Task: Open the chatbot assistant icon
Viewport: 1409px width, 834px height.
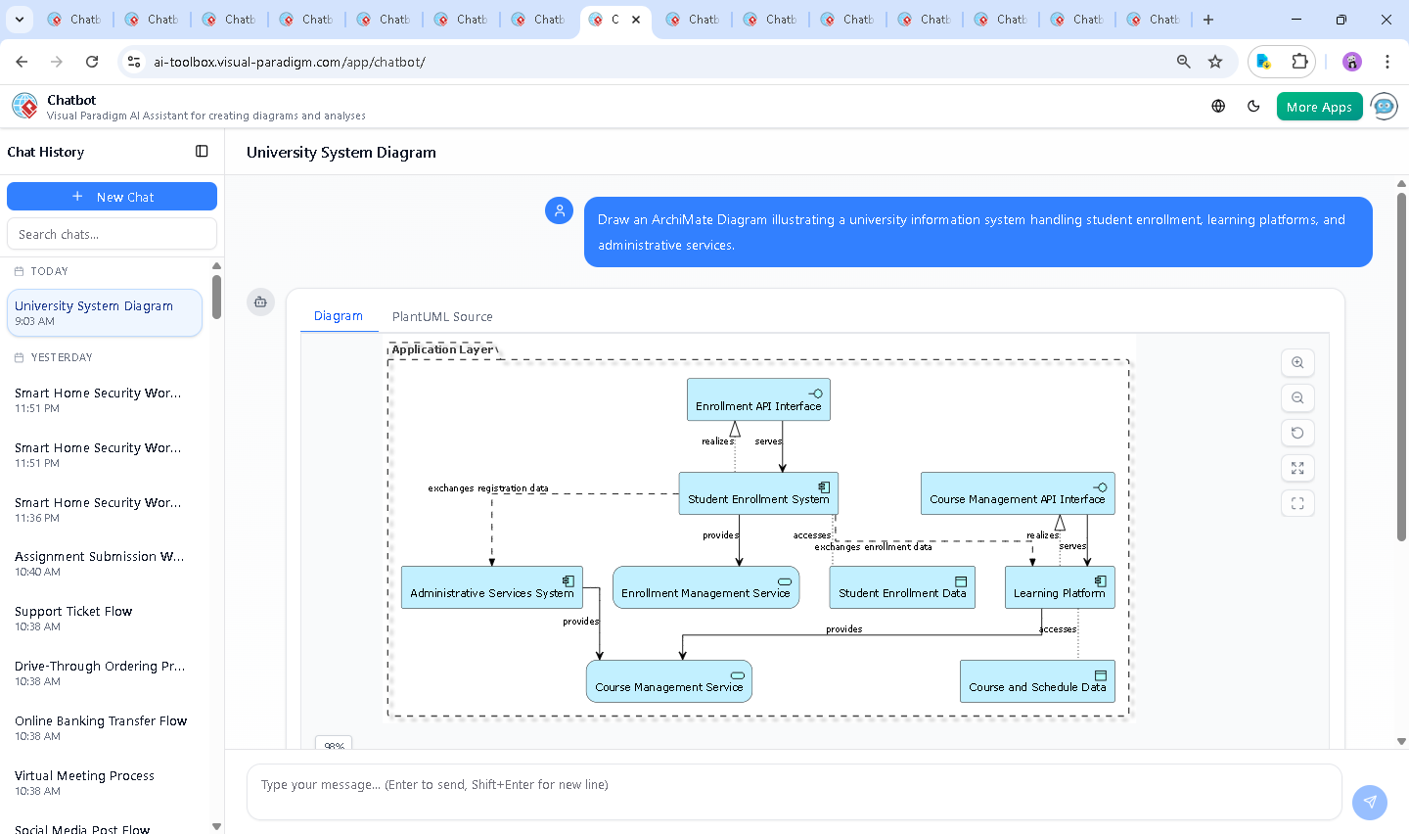Action: click(x=1384, y=106)
